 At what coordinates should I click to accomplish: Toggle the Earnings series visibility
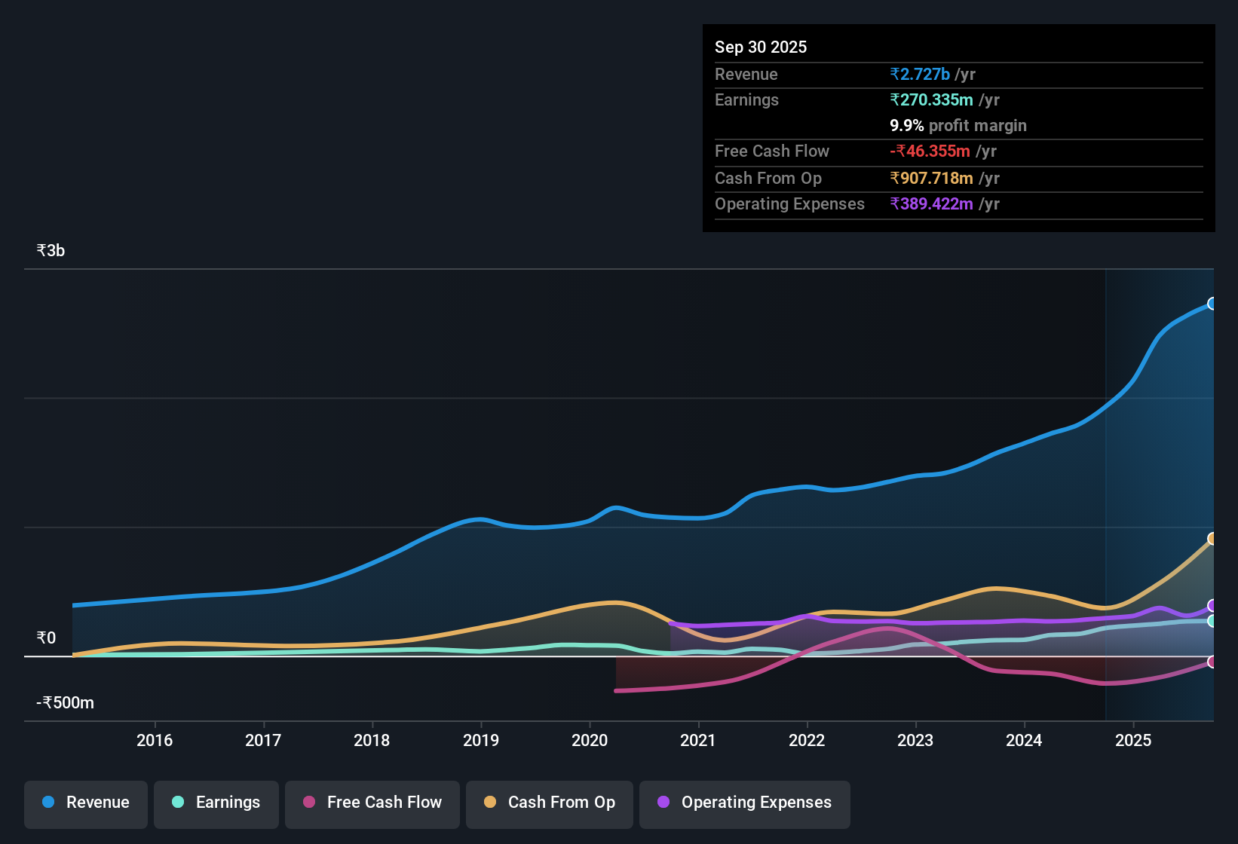[216, 803]
